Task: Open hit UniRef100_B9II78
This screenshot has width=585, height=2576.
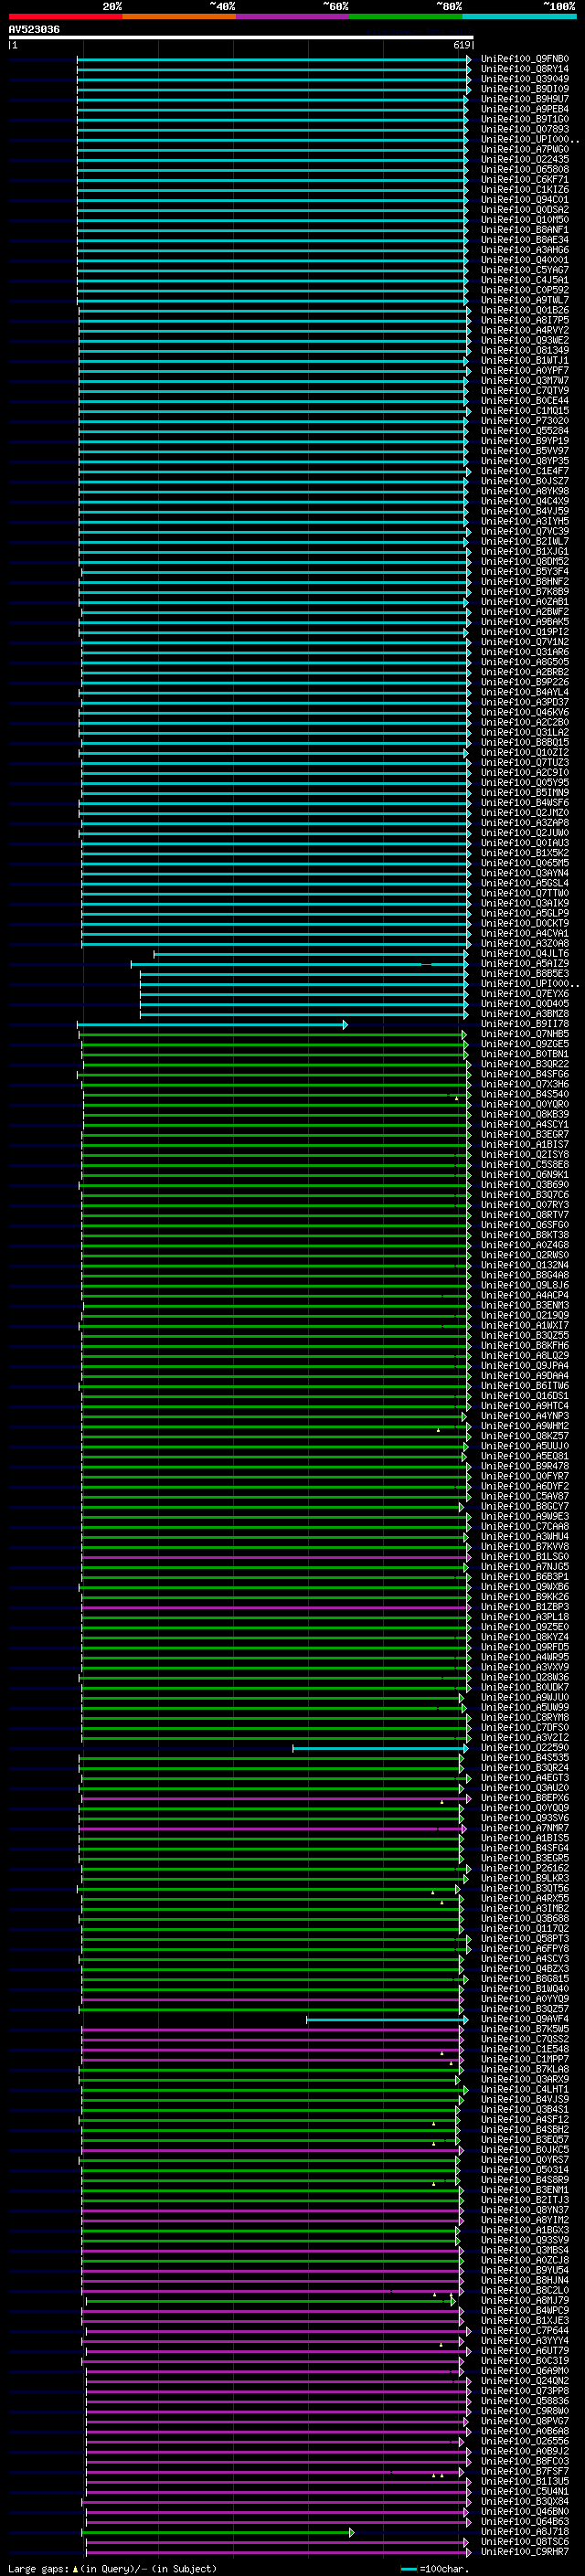Action: tap(525, 1023)
